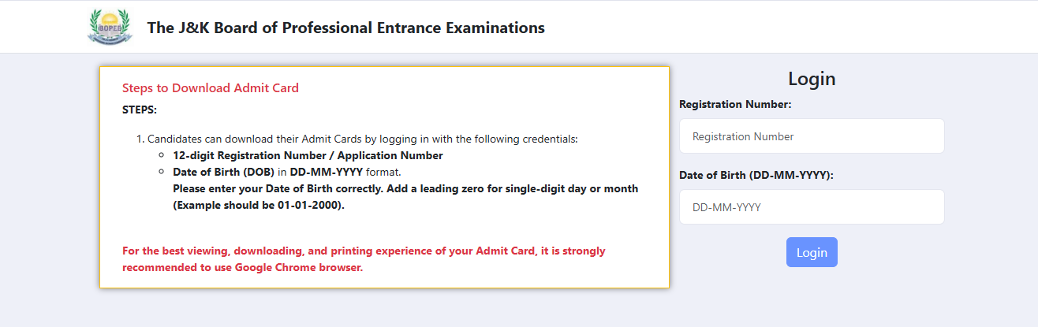Click the bold "STEPS:" text
The image size is (1038, 327).
coord(140,110)
